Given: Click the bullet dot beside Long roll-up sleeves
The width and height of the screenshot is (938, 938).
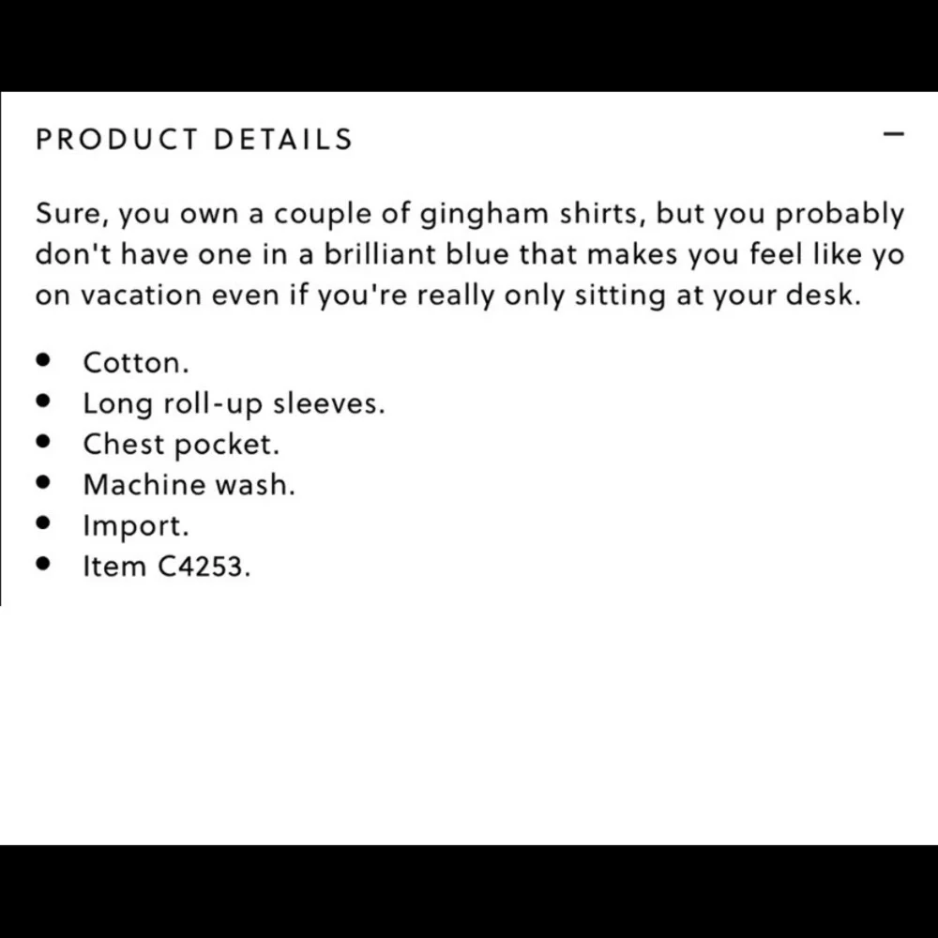Looking at the screenshot, I should 43,402.
